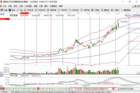Click the highlighted date 2021-02-23 on axis

(25, 13)
